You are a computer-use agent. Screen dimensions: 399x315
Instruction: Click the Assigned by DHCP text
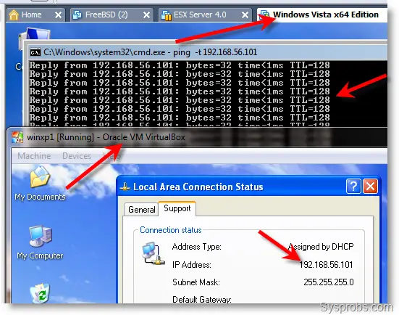321,247
